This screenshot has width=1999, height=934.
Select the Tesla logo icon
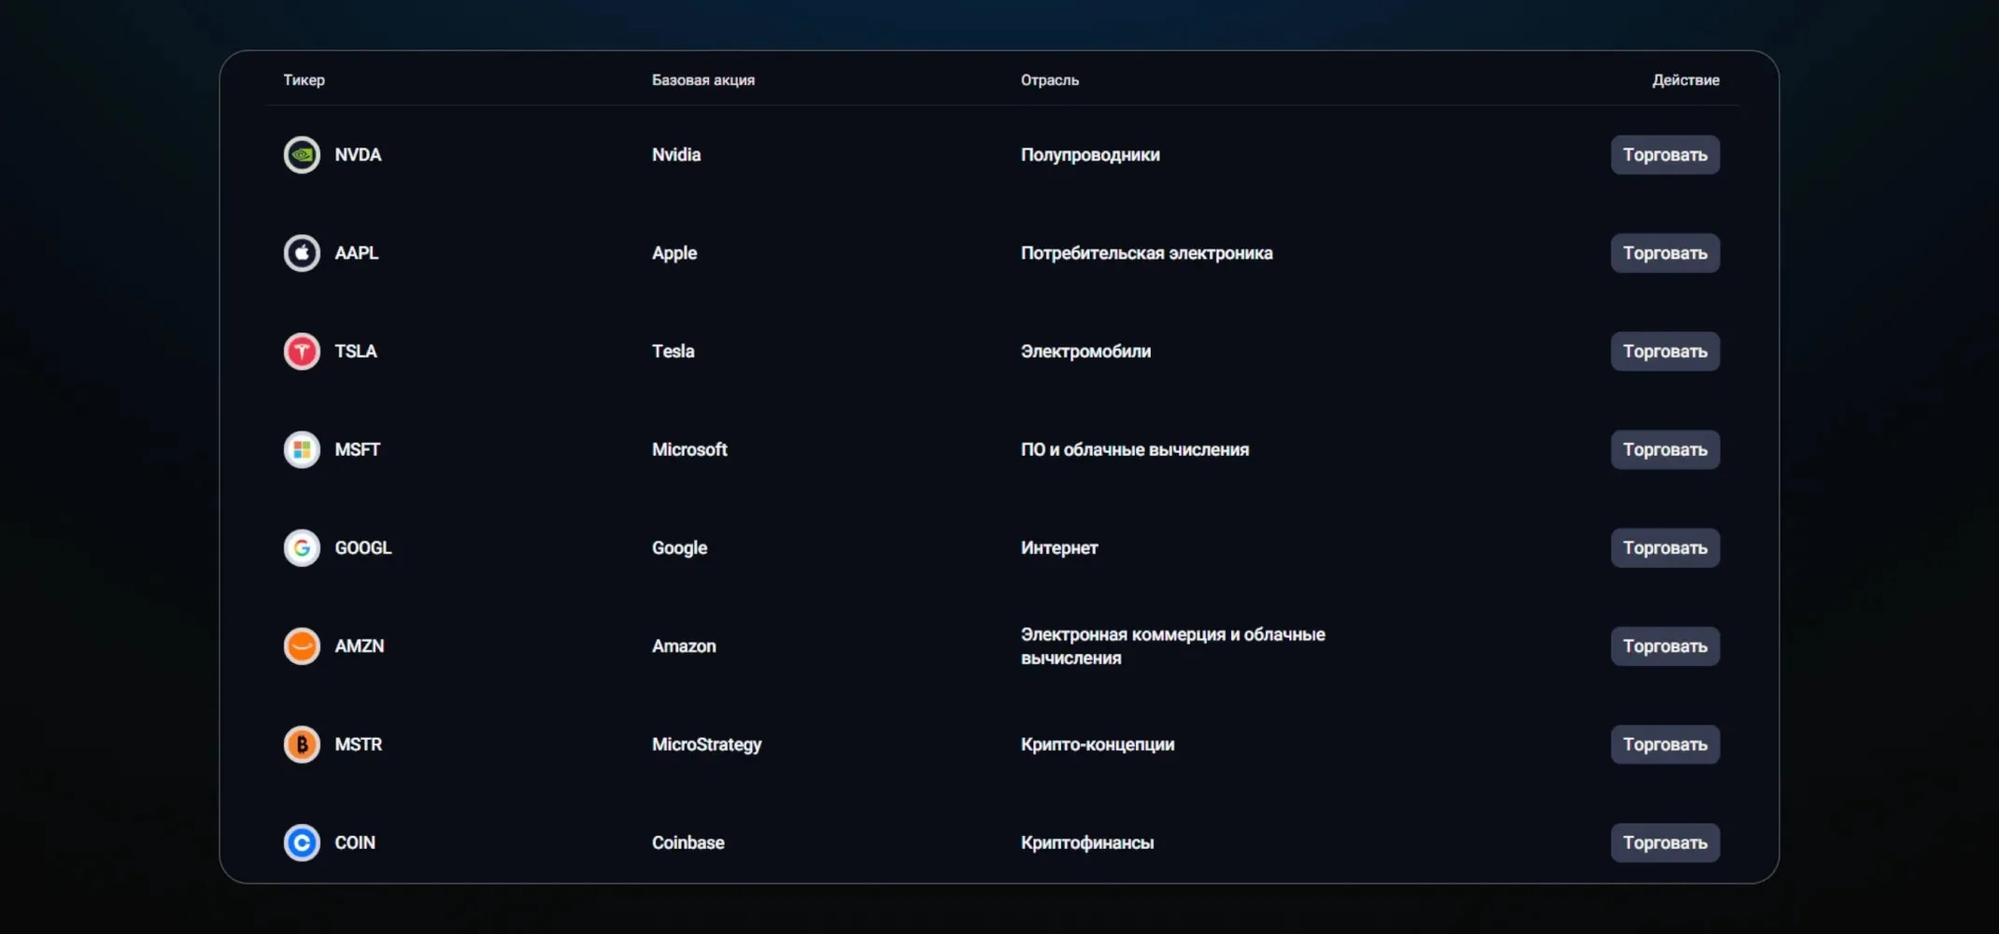302,351
